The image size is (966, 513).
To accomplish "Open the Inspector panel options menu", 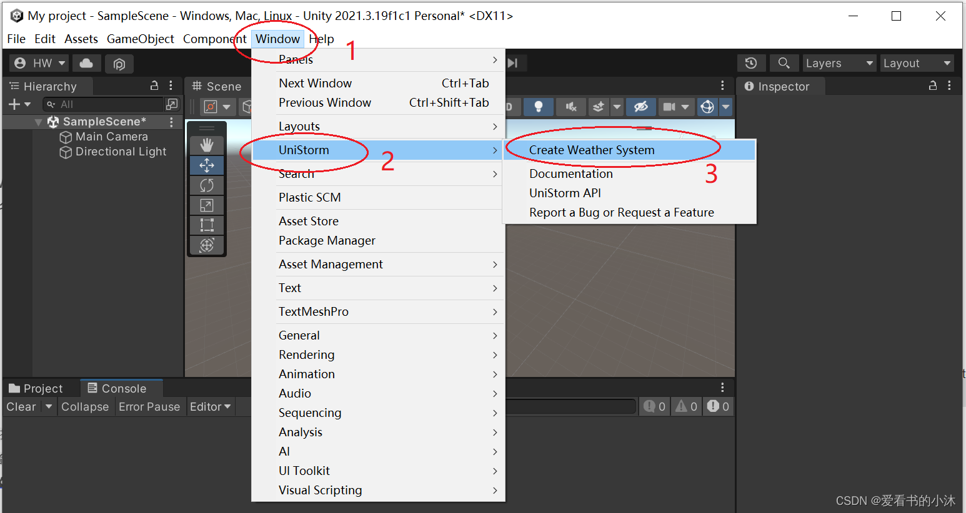I will pos(949,85).
